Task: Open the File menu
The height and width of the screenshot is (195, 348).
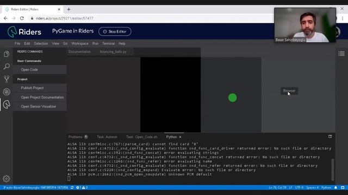Action: tap(17, 43)
